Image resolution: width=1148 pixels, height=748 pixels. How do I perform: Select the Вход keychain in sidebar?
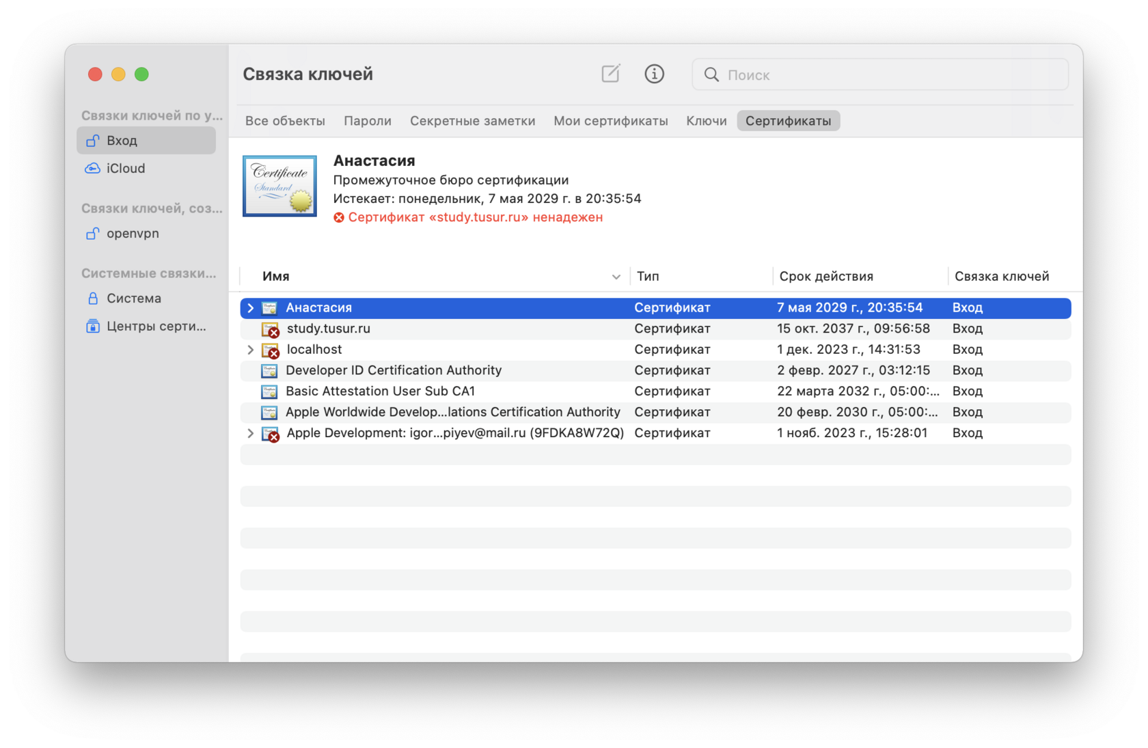pyautogui.click(x=146, y=140)
